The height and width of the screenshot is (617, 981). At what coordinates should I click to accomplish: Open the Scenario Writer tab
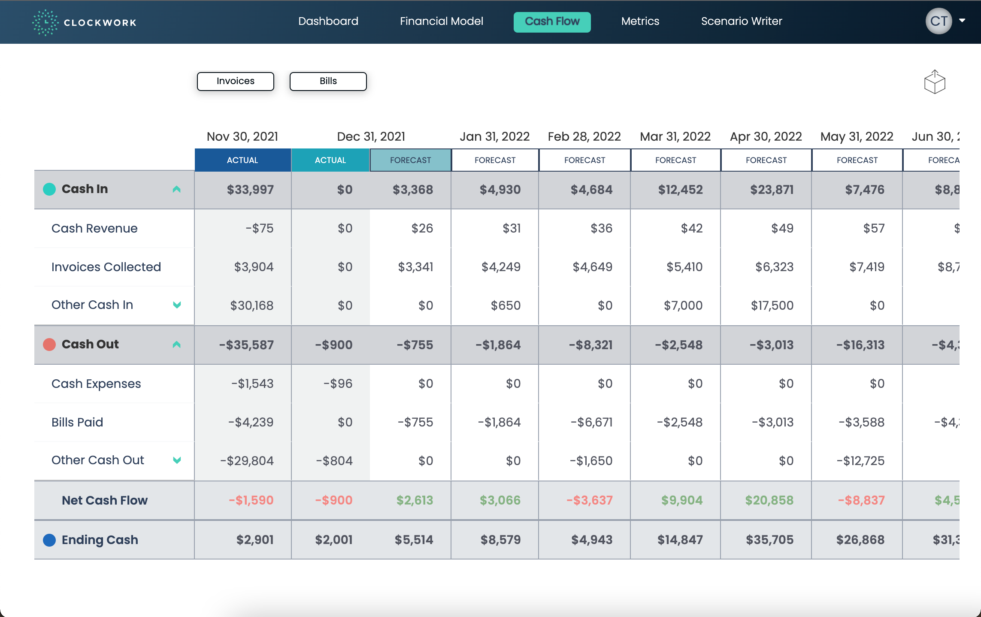pyautogui.click(x=741, y=21)
